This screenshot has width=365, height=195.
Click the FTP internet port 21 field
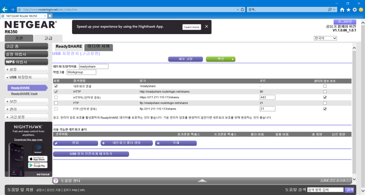click(x=267, y=109)
